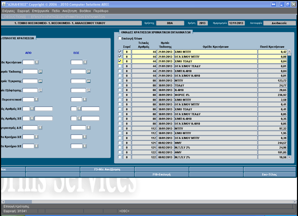This screenshot has height=216, width=298.
Task: Click the ΤΕΑΔΥ 24,77 row name cell
Action: pyautogui.click(x=216, y=85)
